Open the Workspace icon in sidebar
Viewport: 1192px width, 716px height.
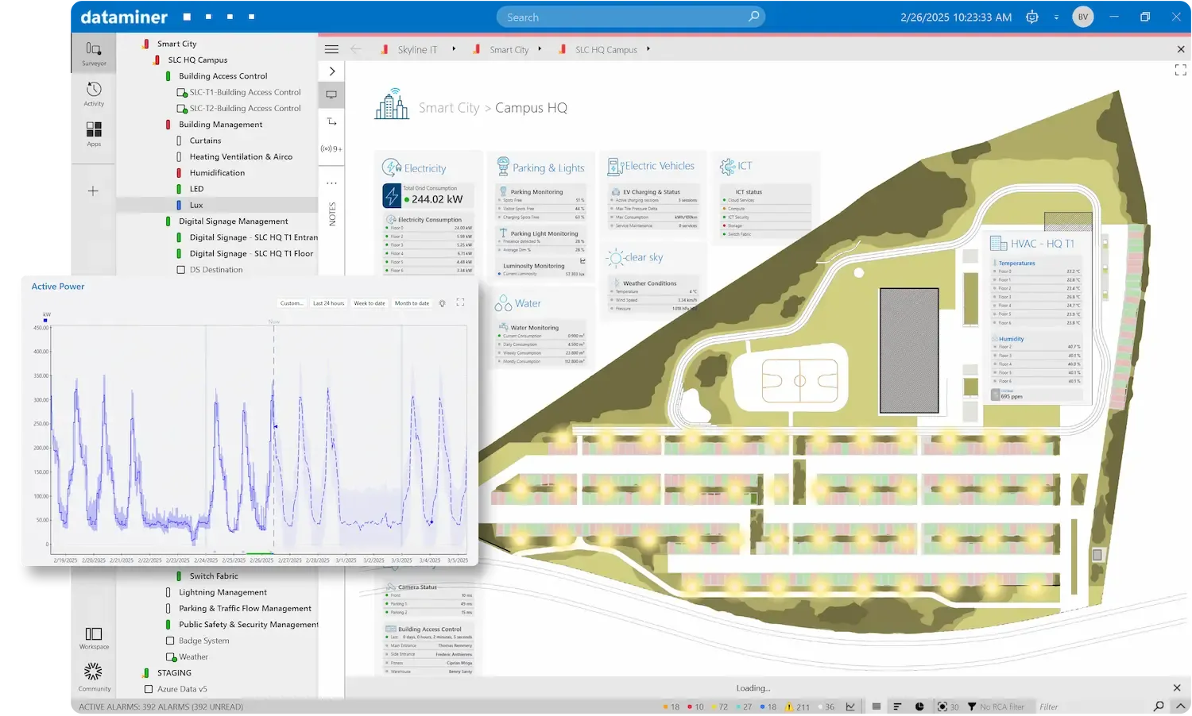click(x=94, y=637)
